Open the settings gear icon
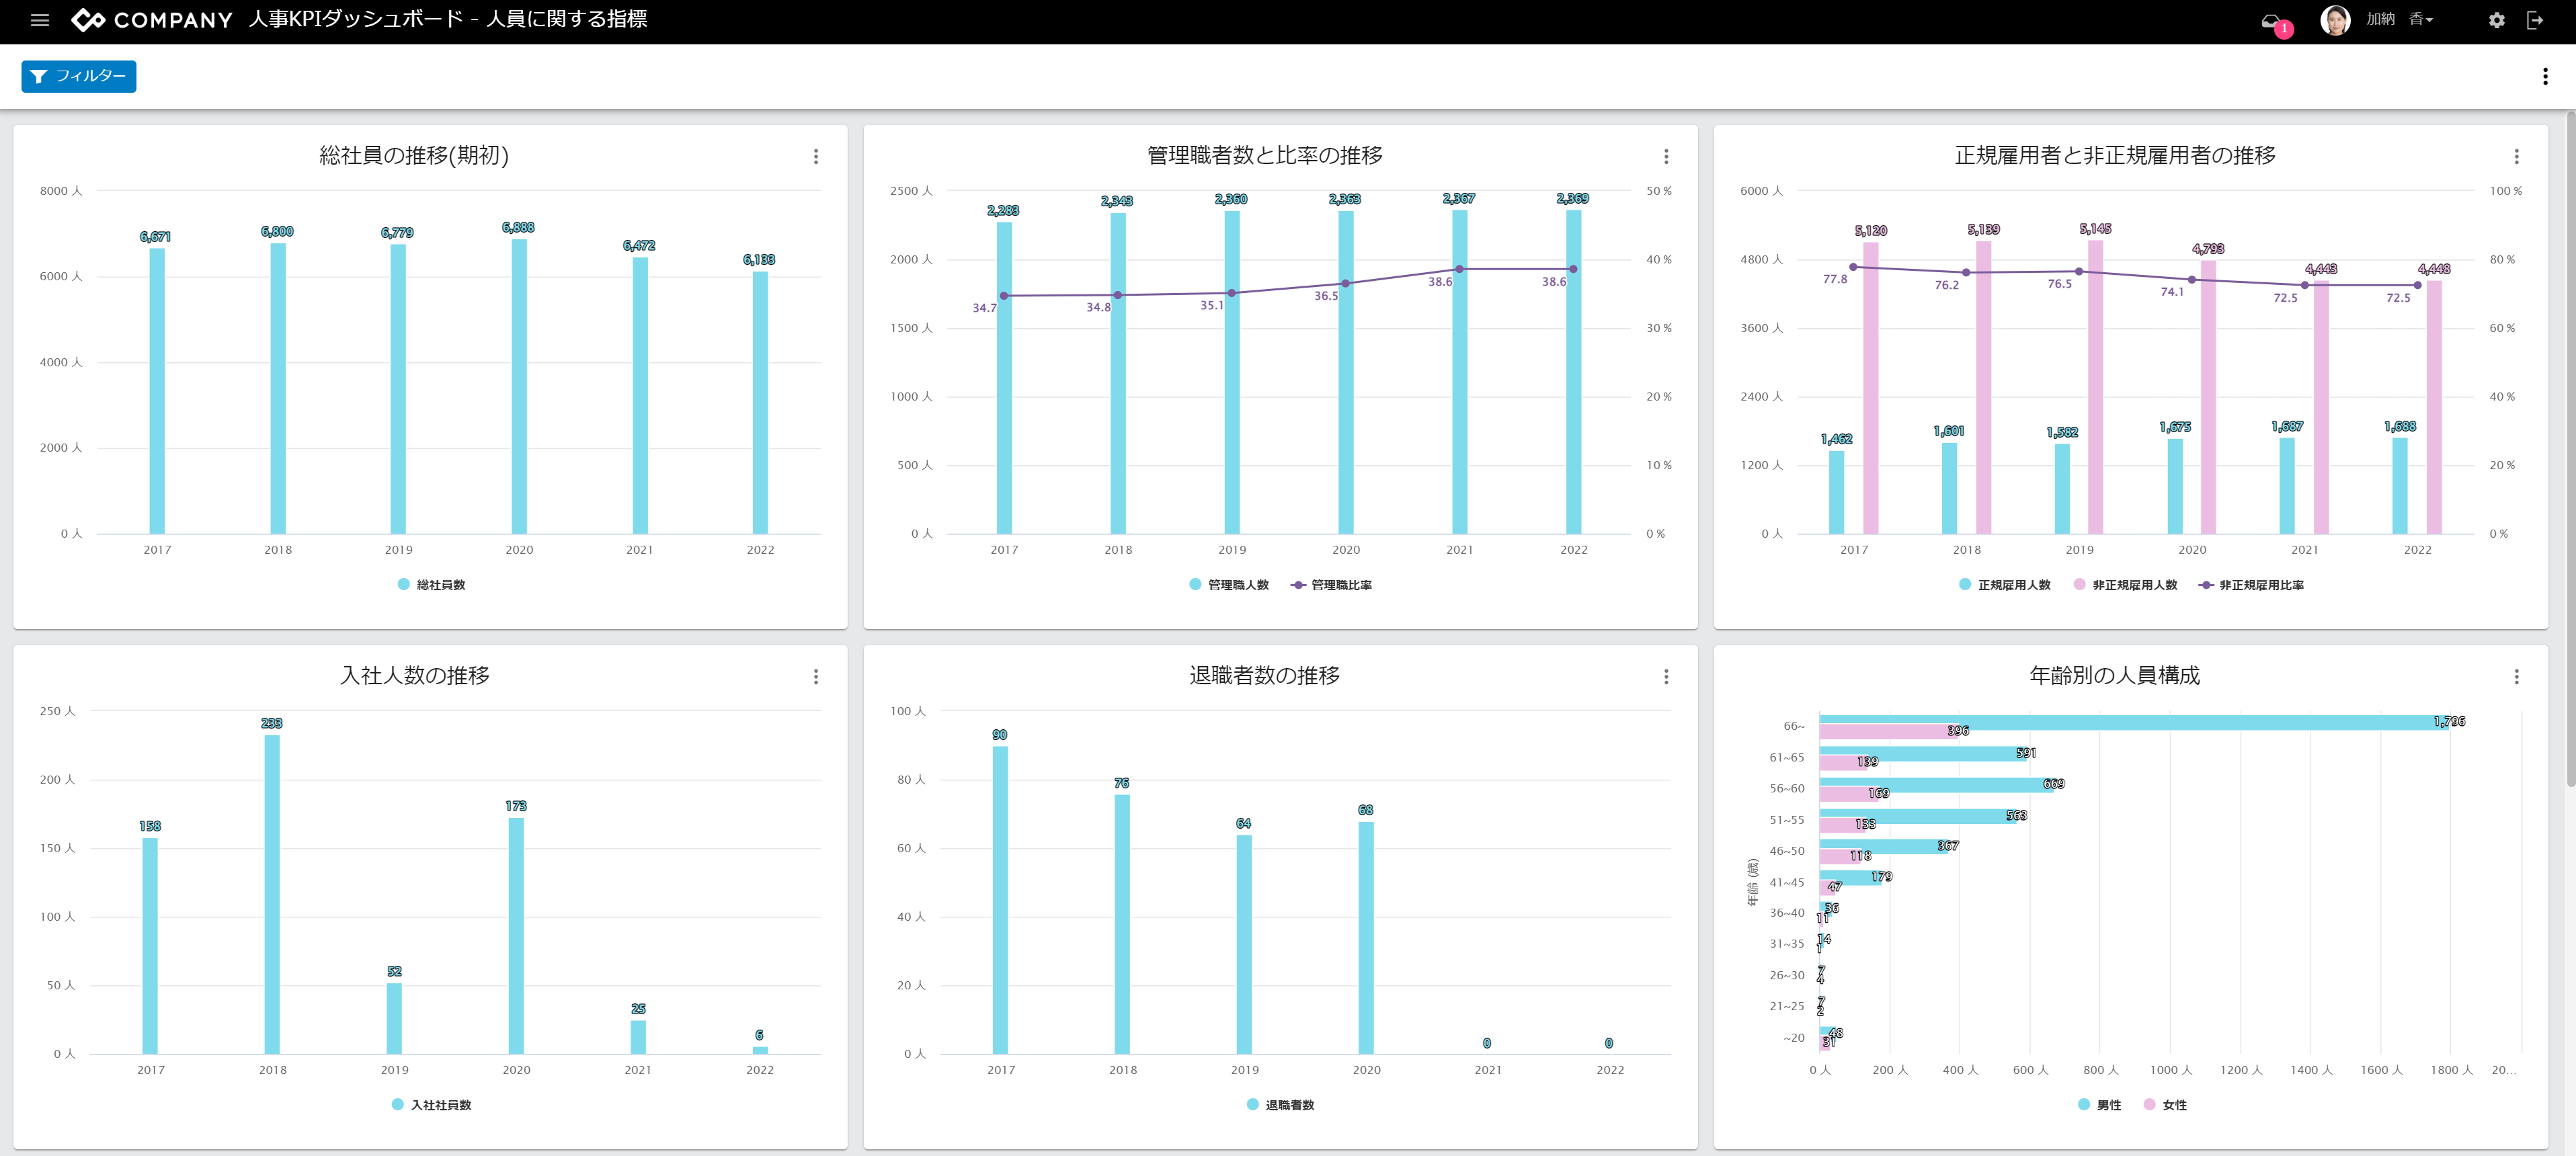 point(2496,20)
